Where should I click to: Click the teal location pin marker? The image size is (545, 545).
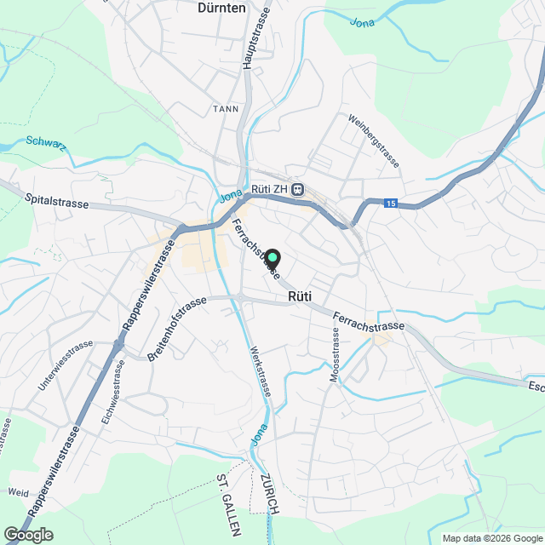[272, 259]
